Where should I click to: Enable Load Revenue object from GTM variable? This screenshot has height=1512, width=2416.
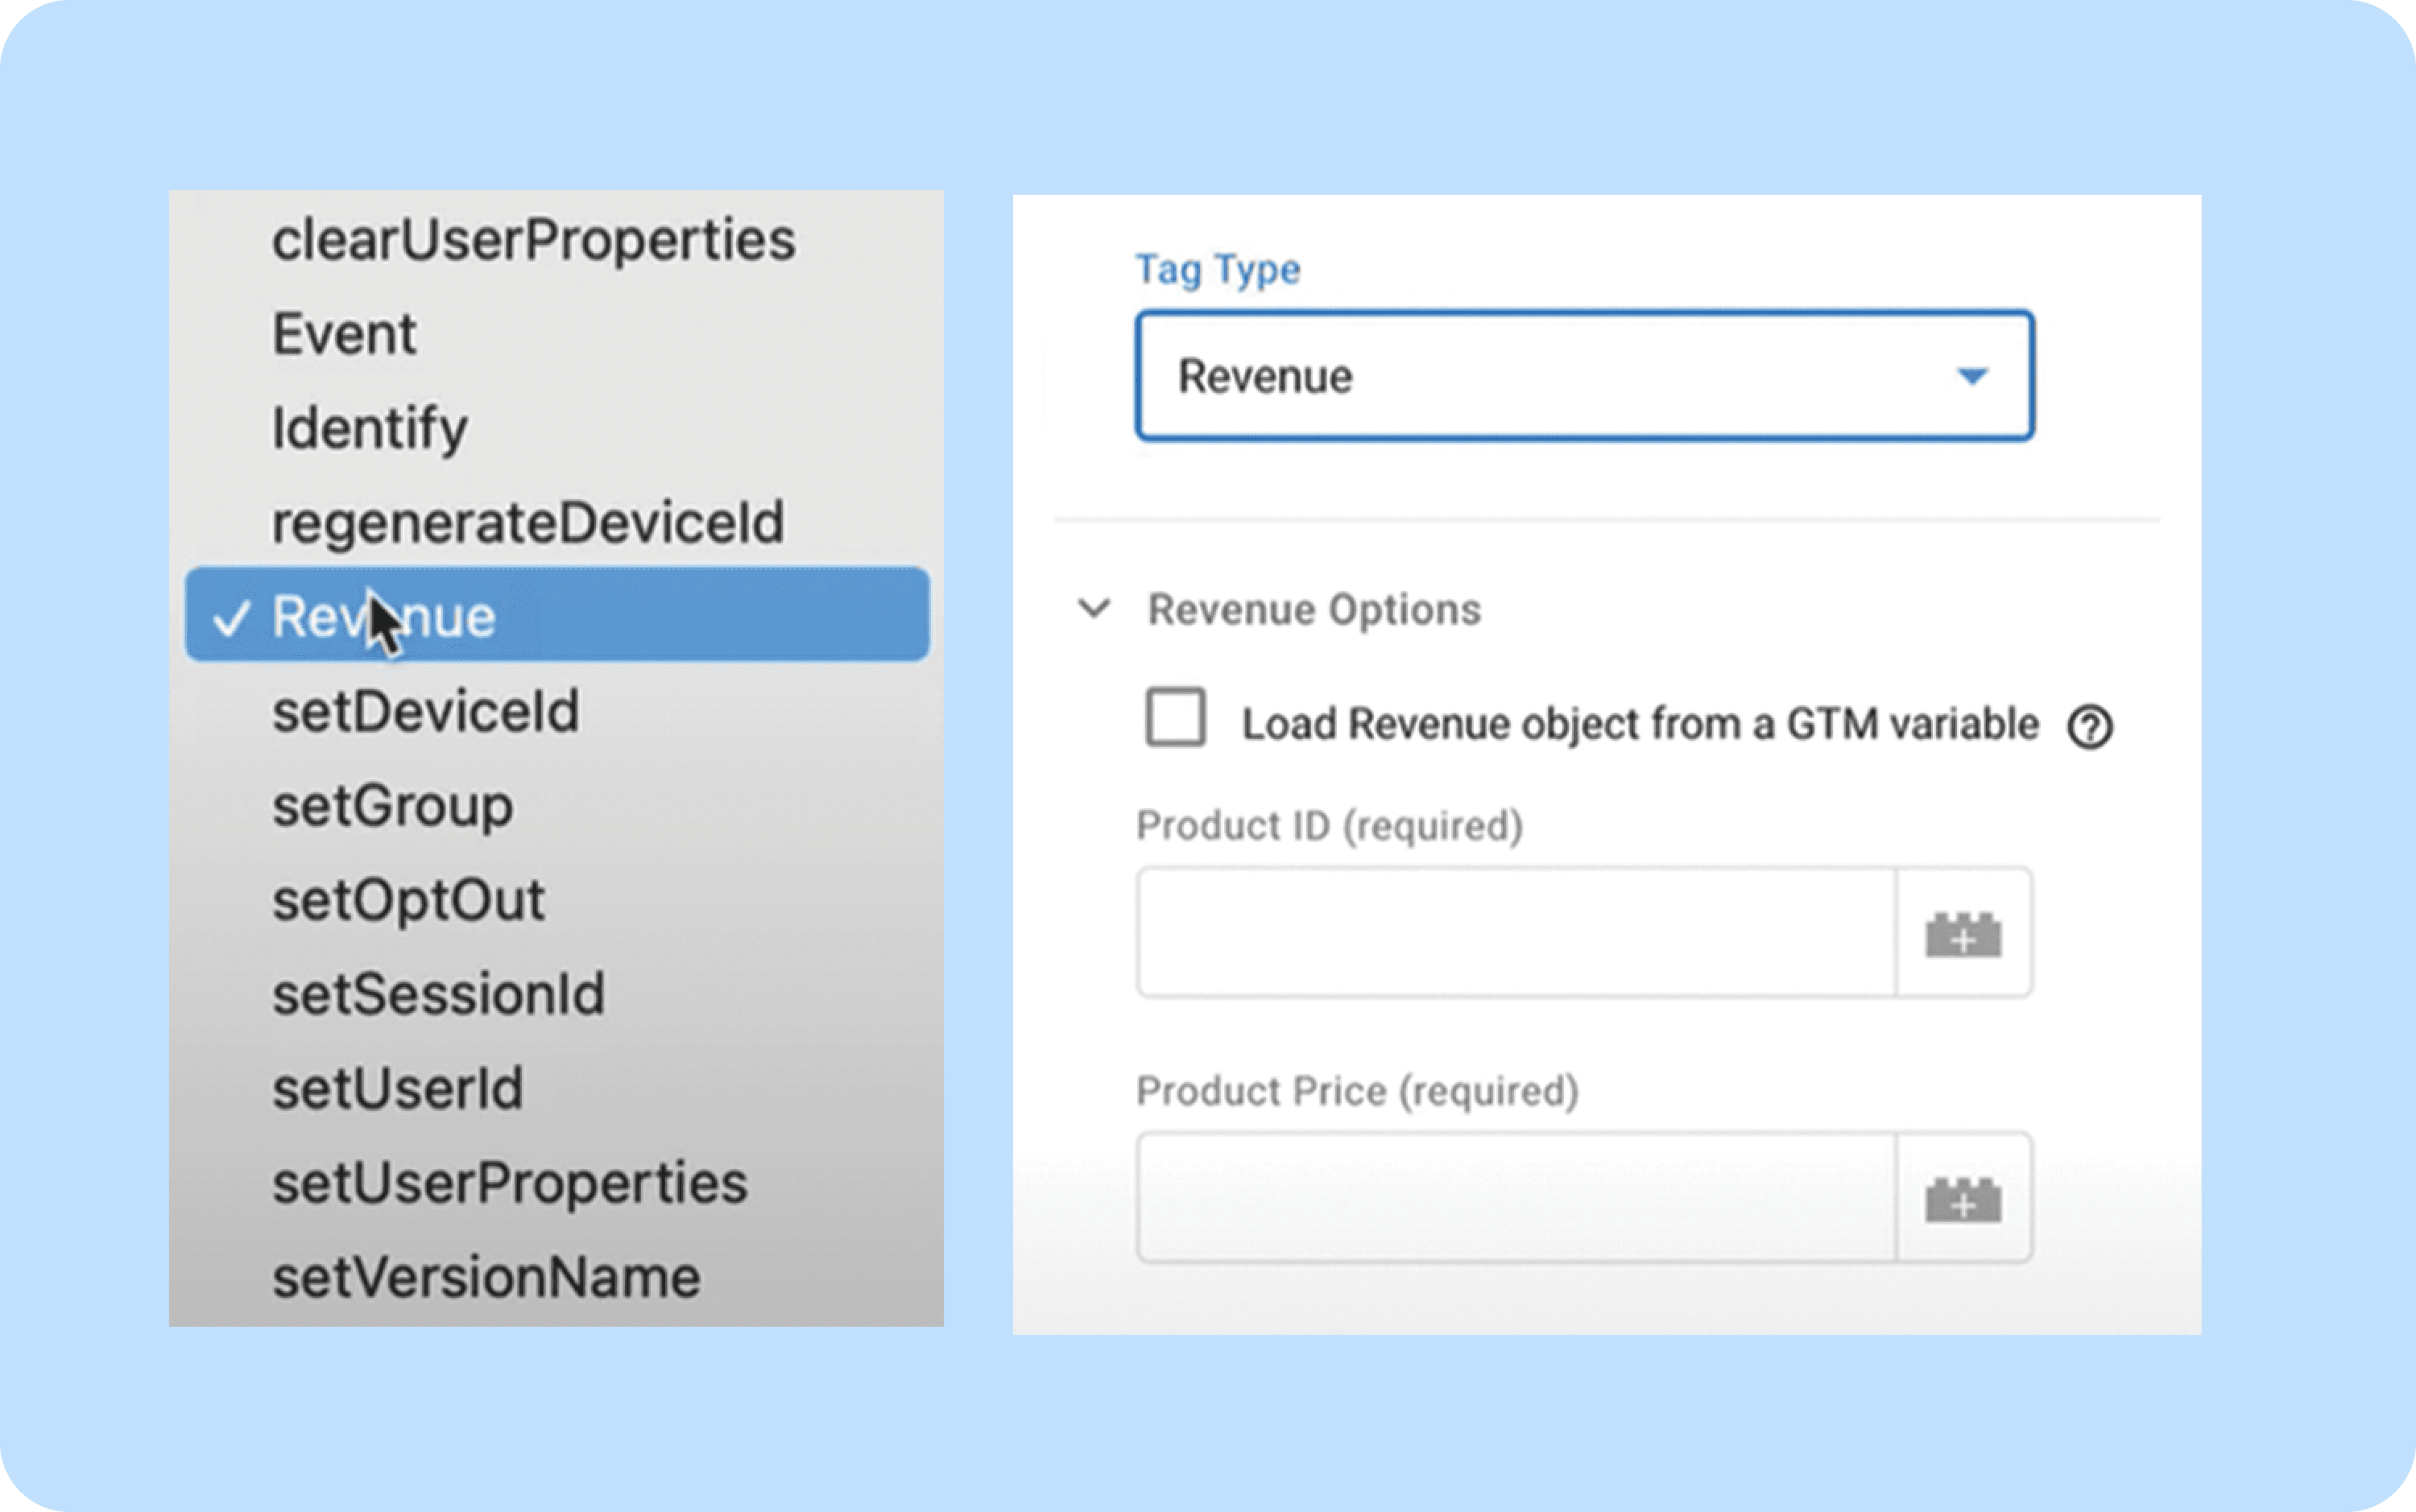[1175, 718]
